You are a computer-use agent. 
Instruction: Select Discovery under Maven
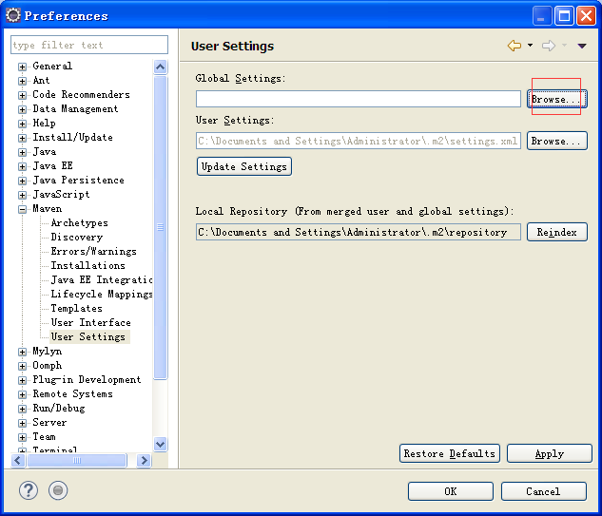[77, 237]
